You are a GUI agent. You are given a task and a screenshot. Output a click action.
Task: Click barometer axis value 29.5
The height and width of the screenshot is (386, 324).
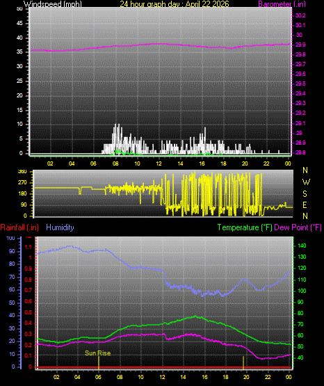point(300,83)
